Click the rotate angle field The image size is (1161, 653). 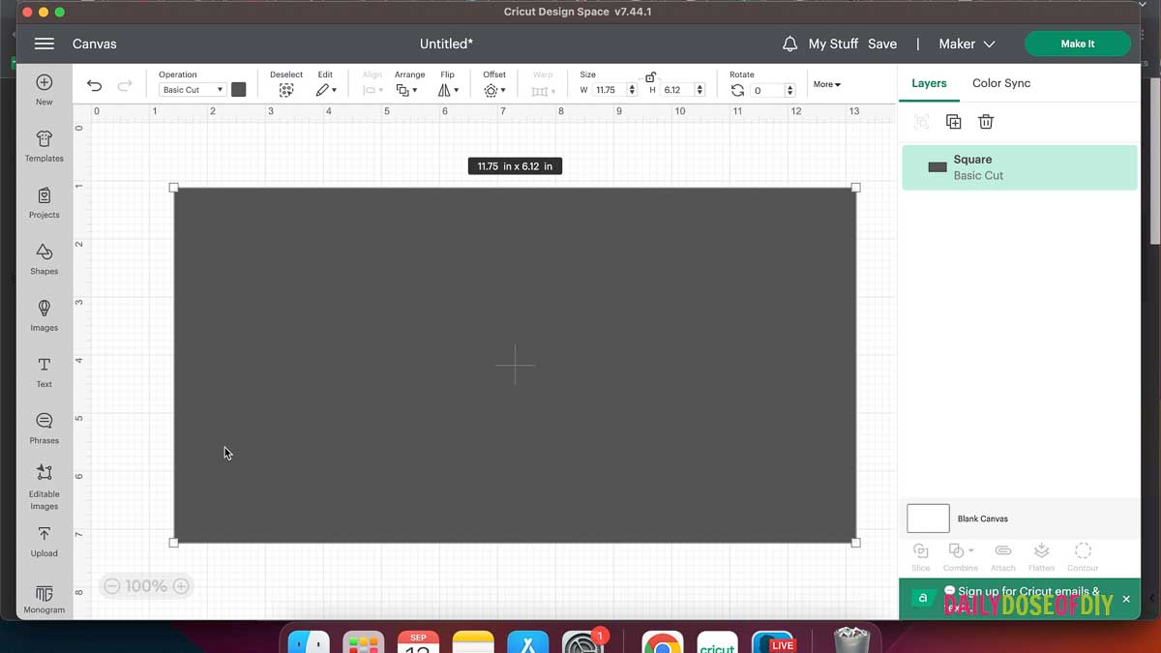tap(768, 90)
